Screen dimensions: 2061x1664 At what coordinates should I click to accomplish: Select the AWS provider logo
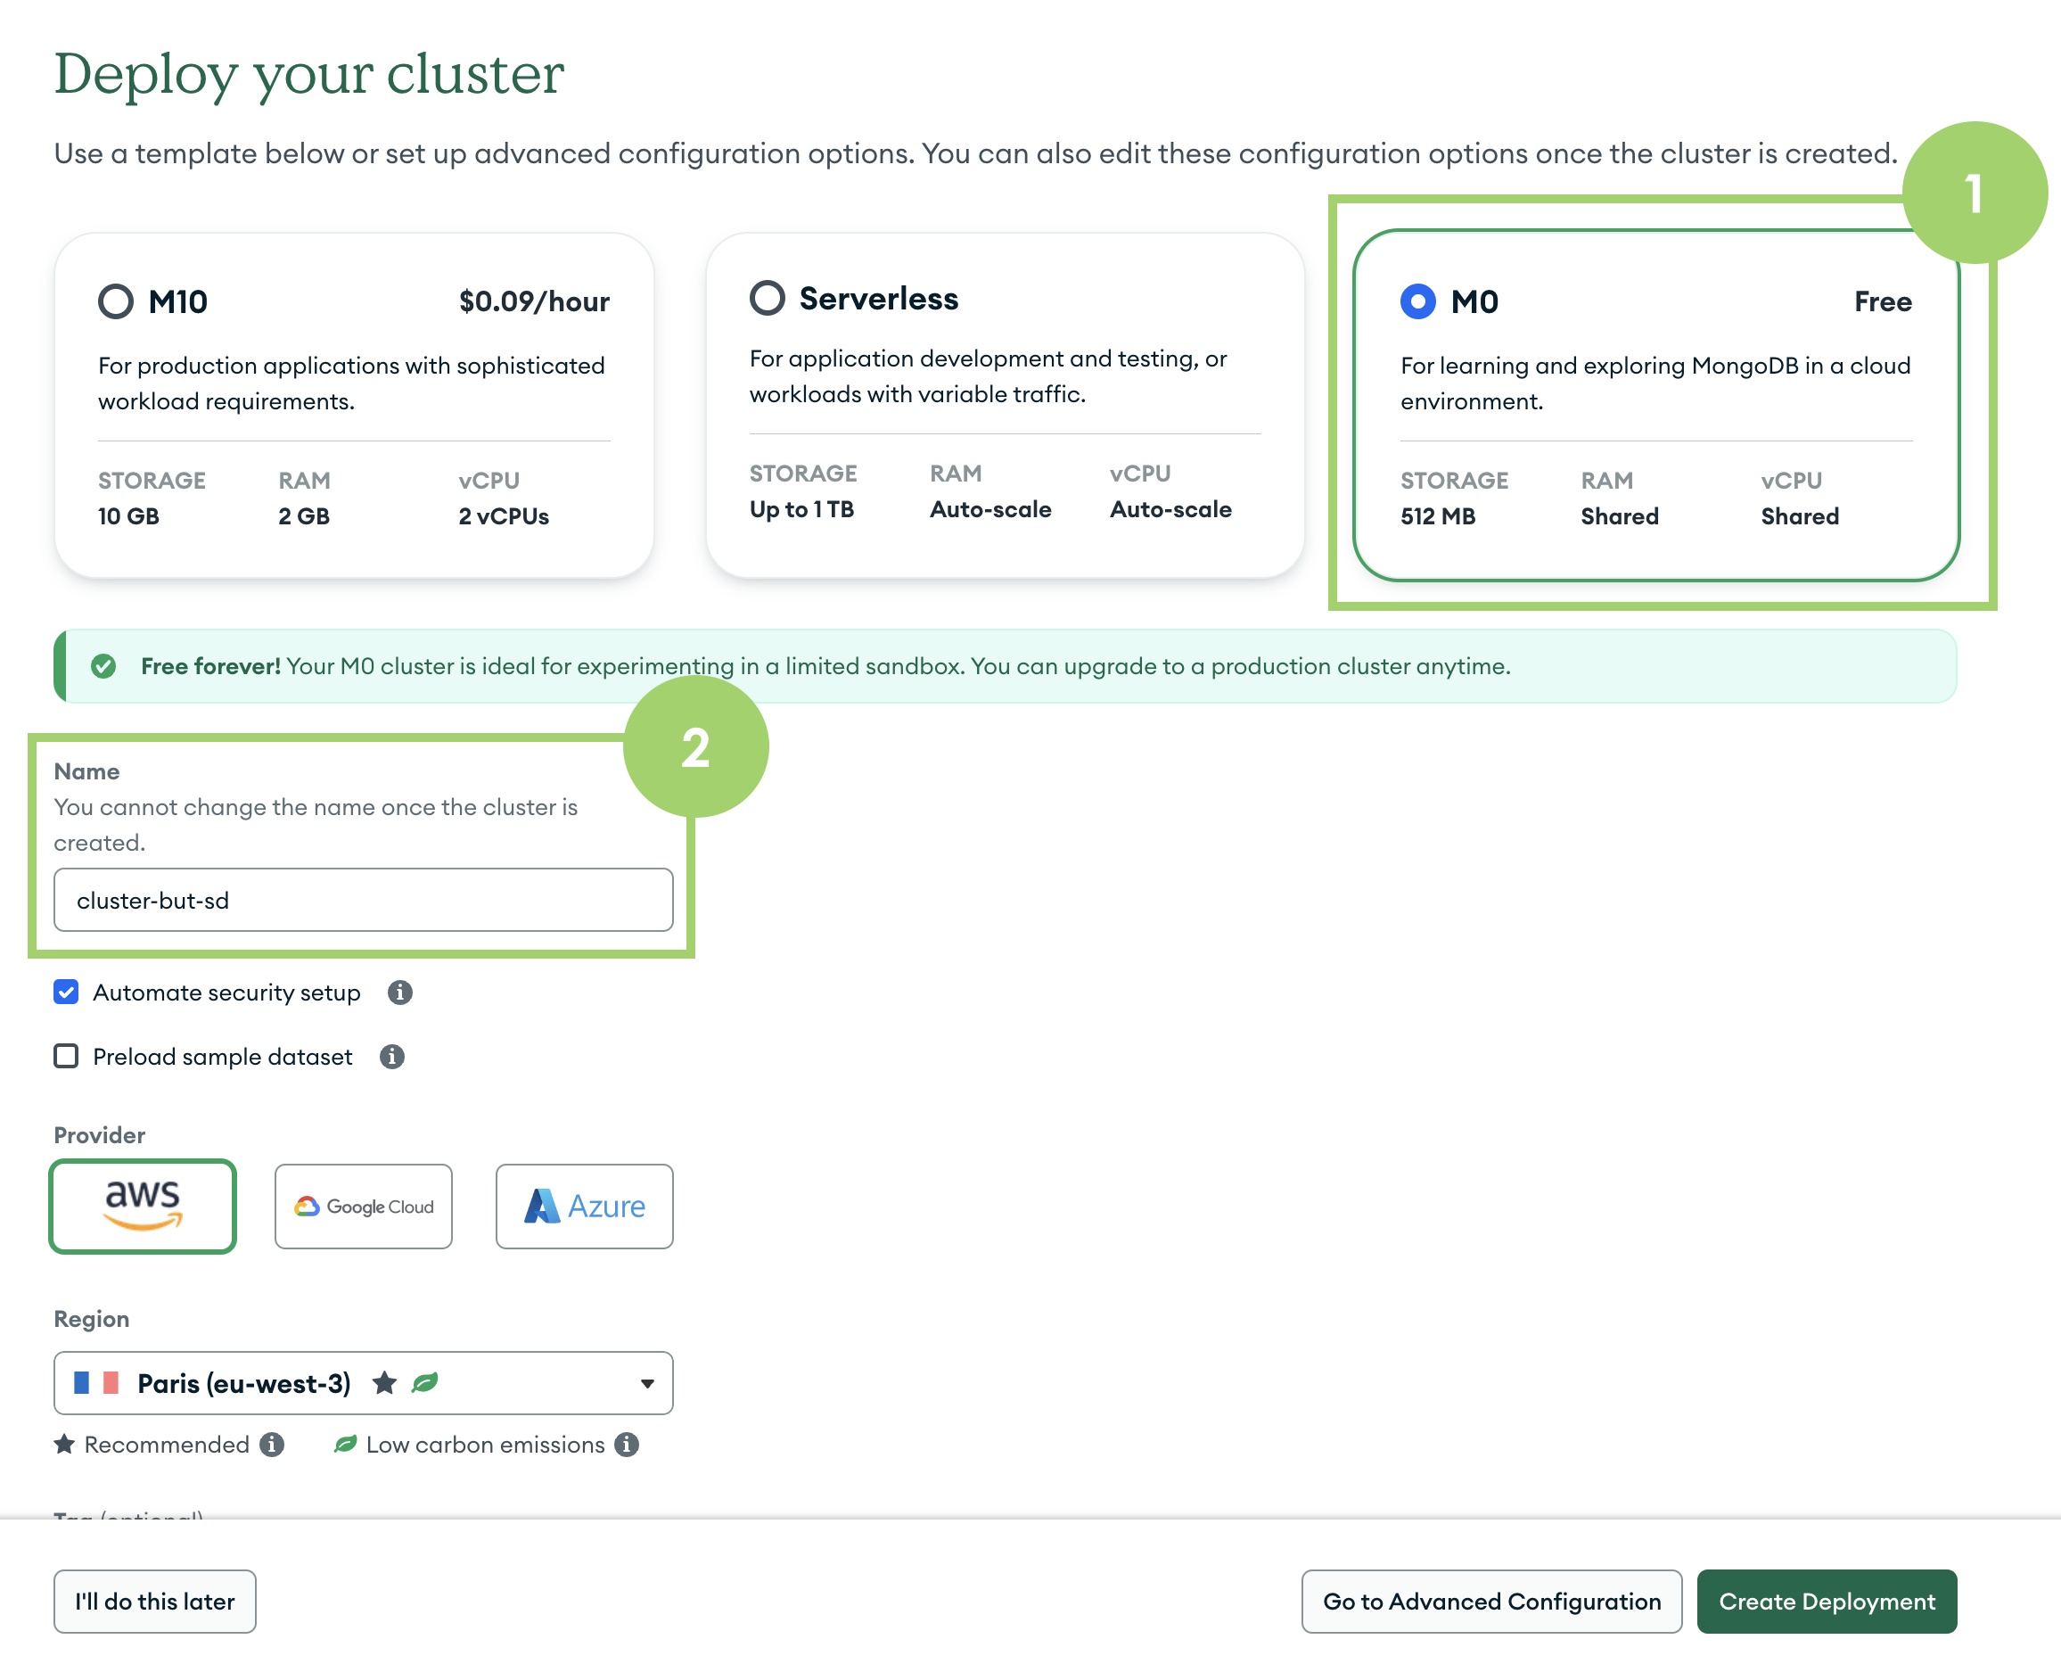click(x=143, y=1206)
